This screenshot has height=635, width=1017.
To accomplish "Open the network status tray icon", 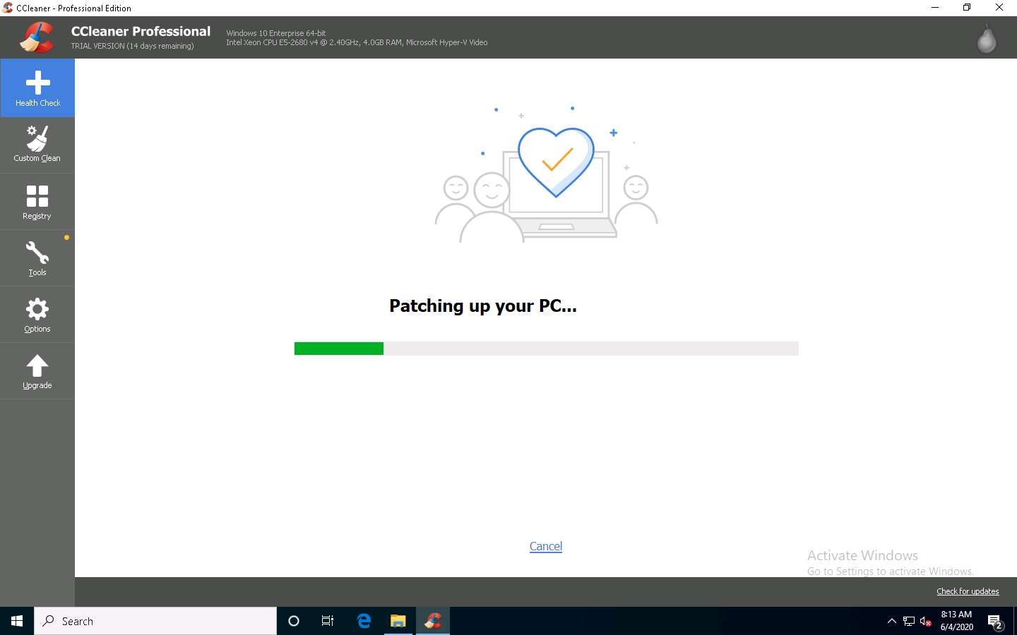I will coord(909,621).
